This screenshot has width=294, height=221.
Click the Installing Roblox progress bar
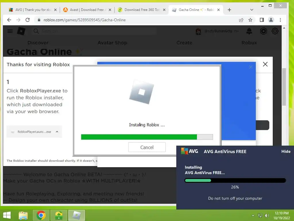pyautogui.click(x=147, y=137)
